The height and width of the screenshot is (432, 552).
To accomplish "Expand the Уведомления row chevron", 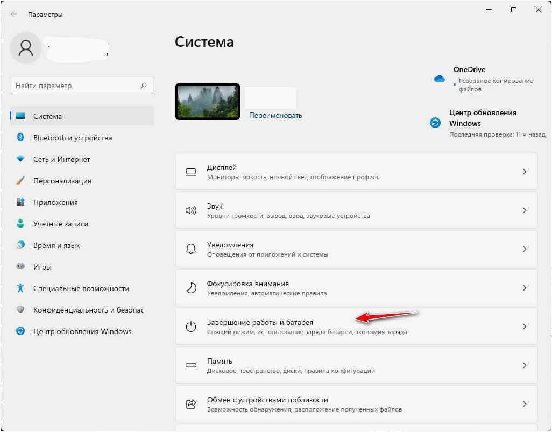I will coord(525,249).
